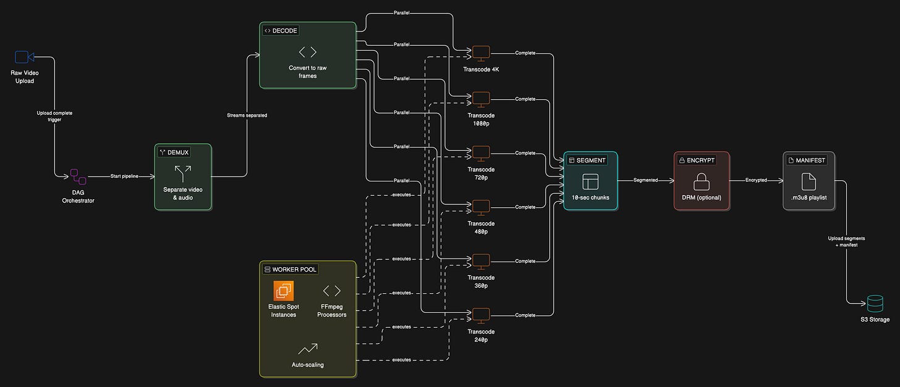Click the small lock in ENCRYPT header

[x=682, y=160]
